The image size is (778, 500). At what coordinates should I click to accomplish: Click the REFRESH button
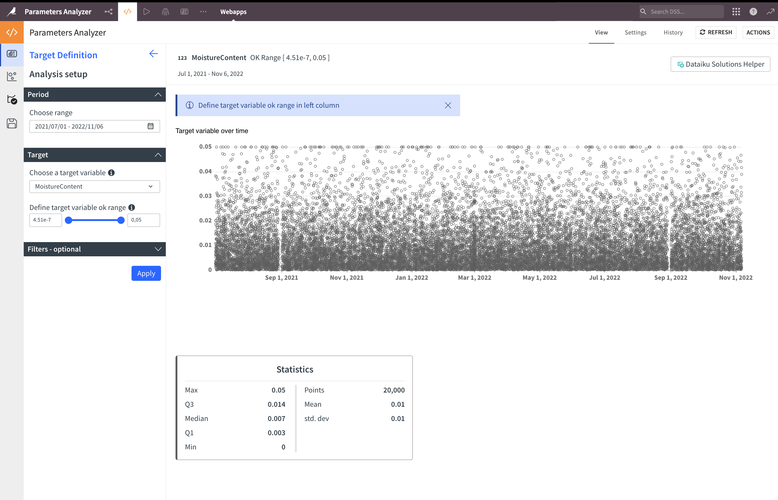pos(716,32)
